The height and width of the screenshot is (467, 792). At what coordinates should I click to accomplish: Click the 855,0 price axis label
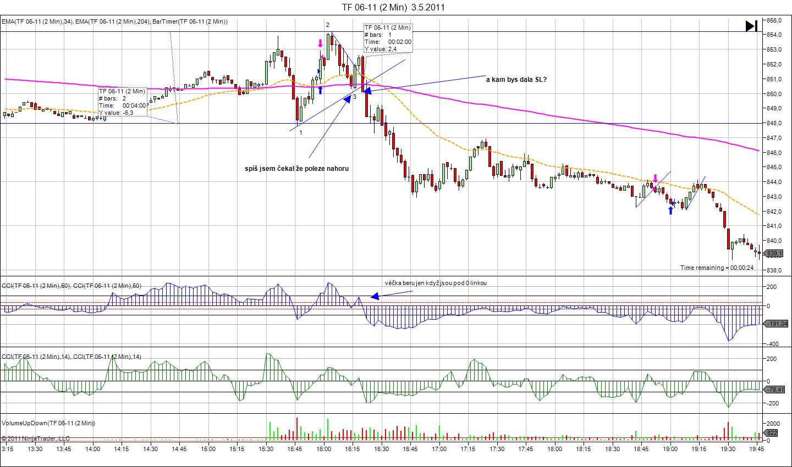774,20
